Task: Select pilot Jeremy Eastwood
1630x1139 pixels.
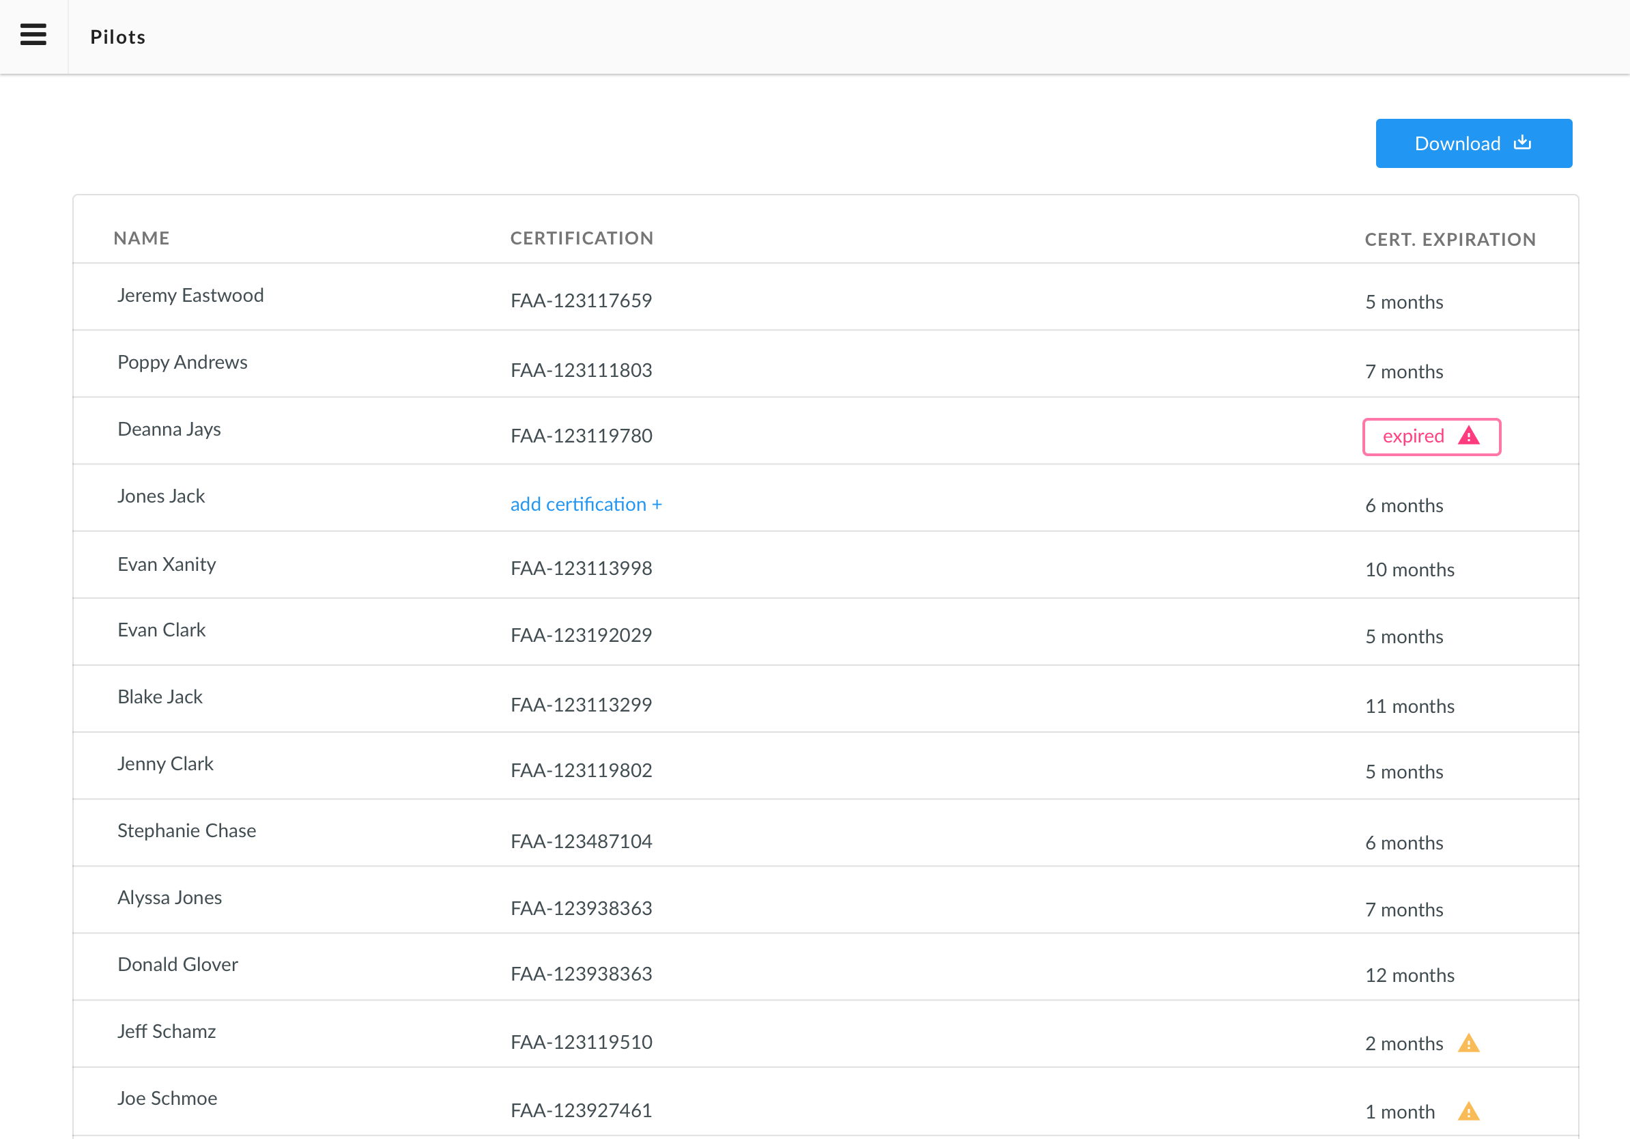Action: [190, 296]
